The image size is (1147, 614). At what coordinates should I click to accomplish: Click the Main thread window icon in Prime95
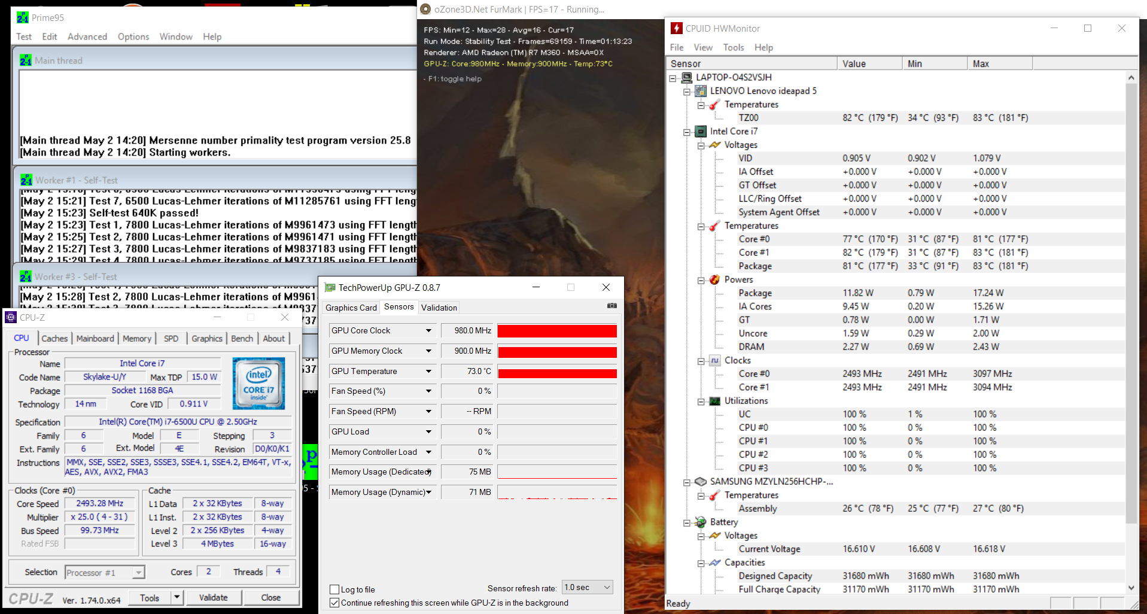(26, 60)
